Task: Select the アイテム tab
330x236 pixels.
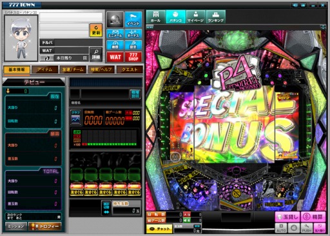Action: [44, 70]
